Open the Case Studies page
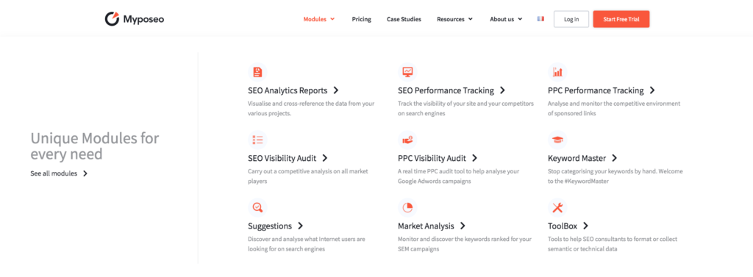The width and height of the screenshot is (753, 277). pos(404,19)
